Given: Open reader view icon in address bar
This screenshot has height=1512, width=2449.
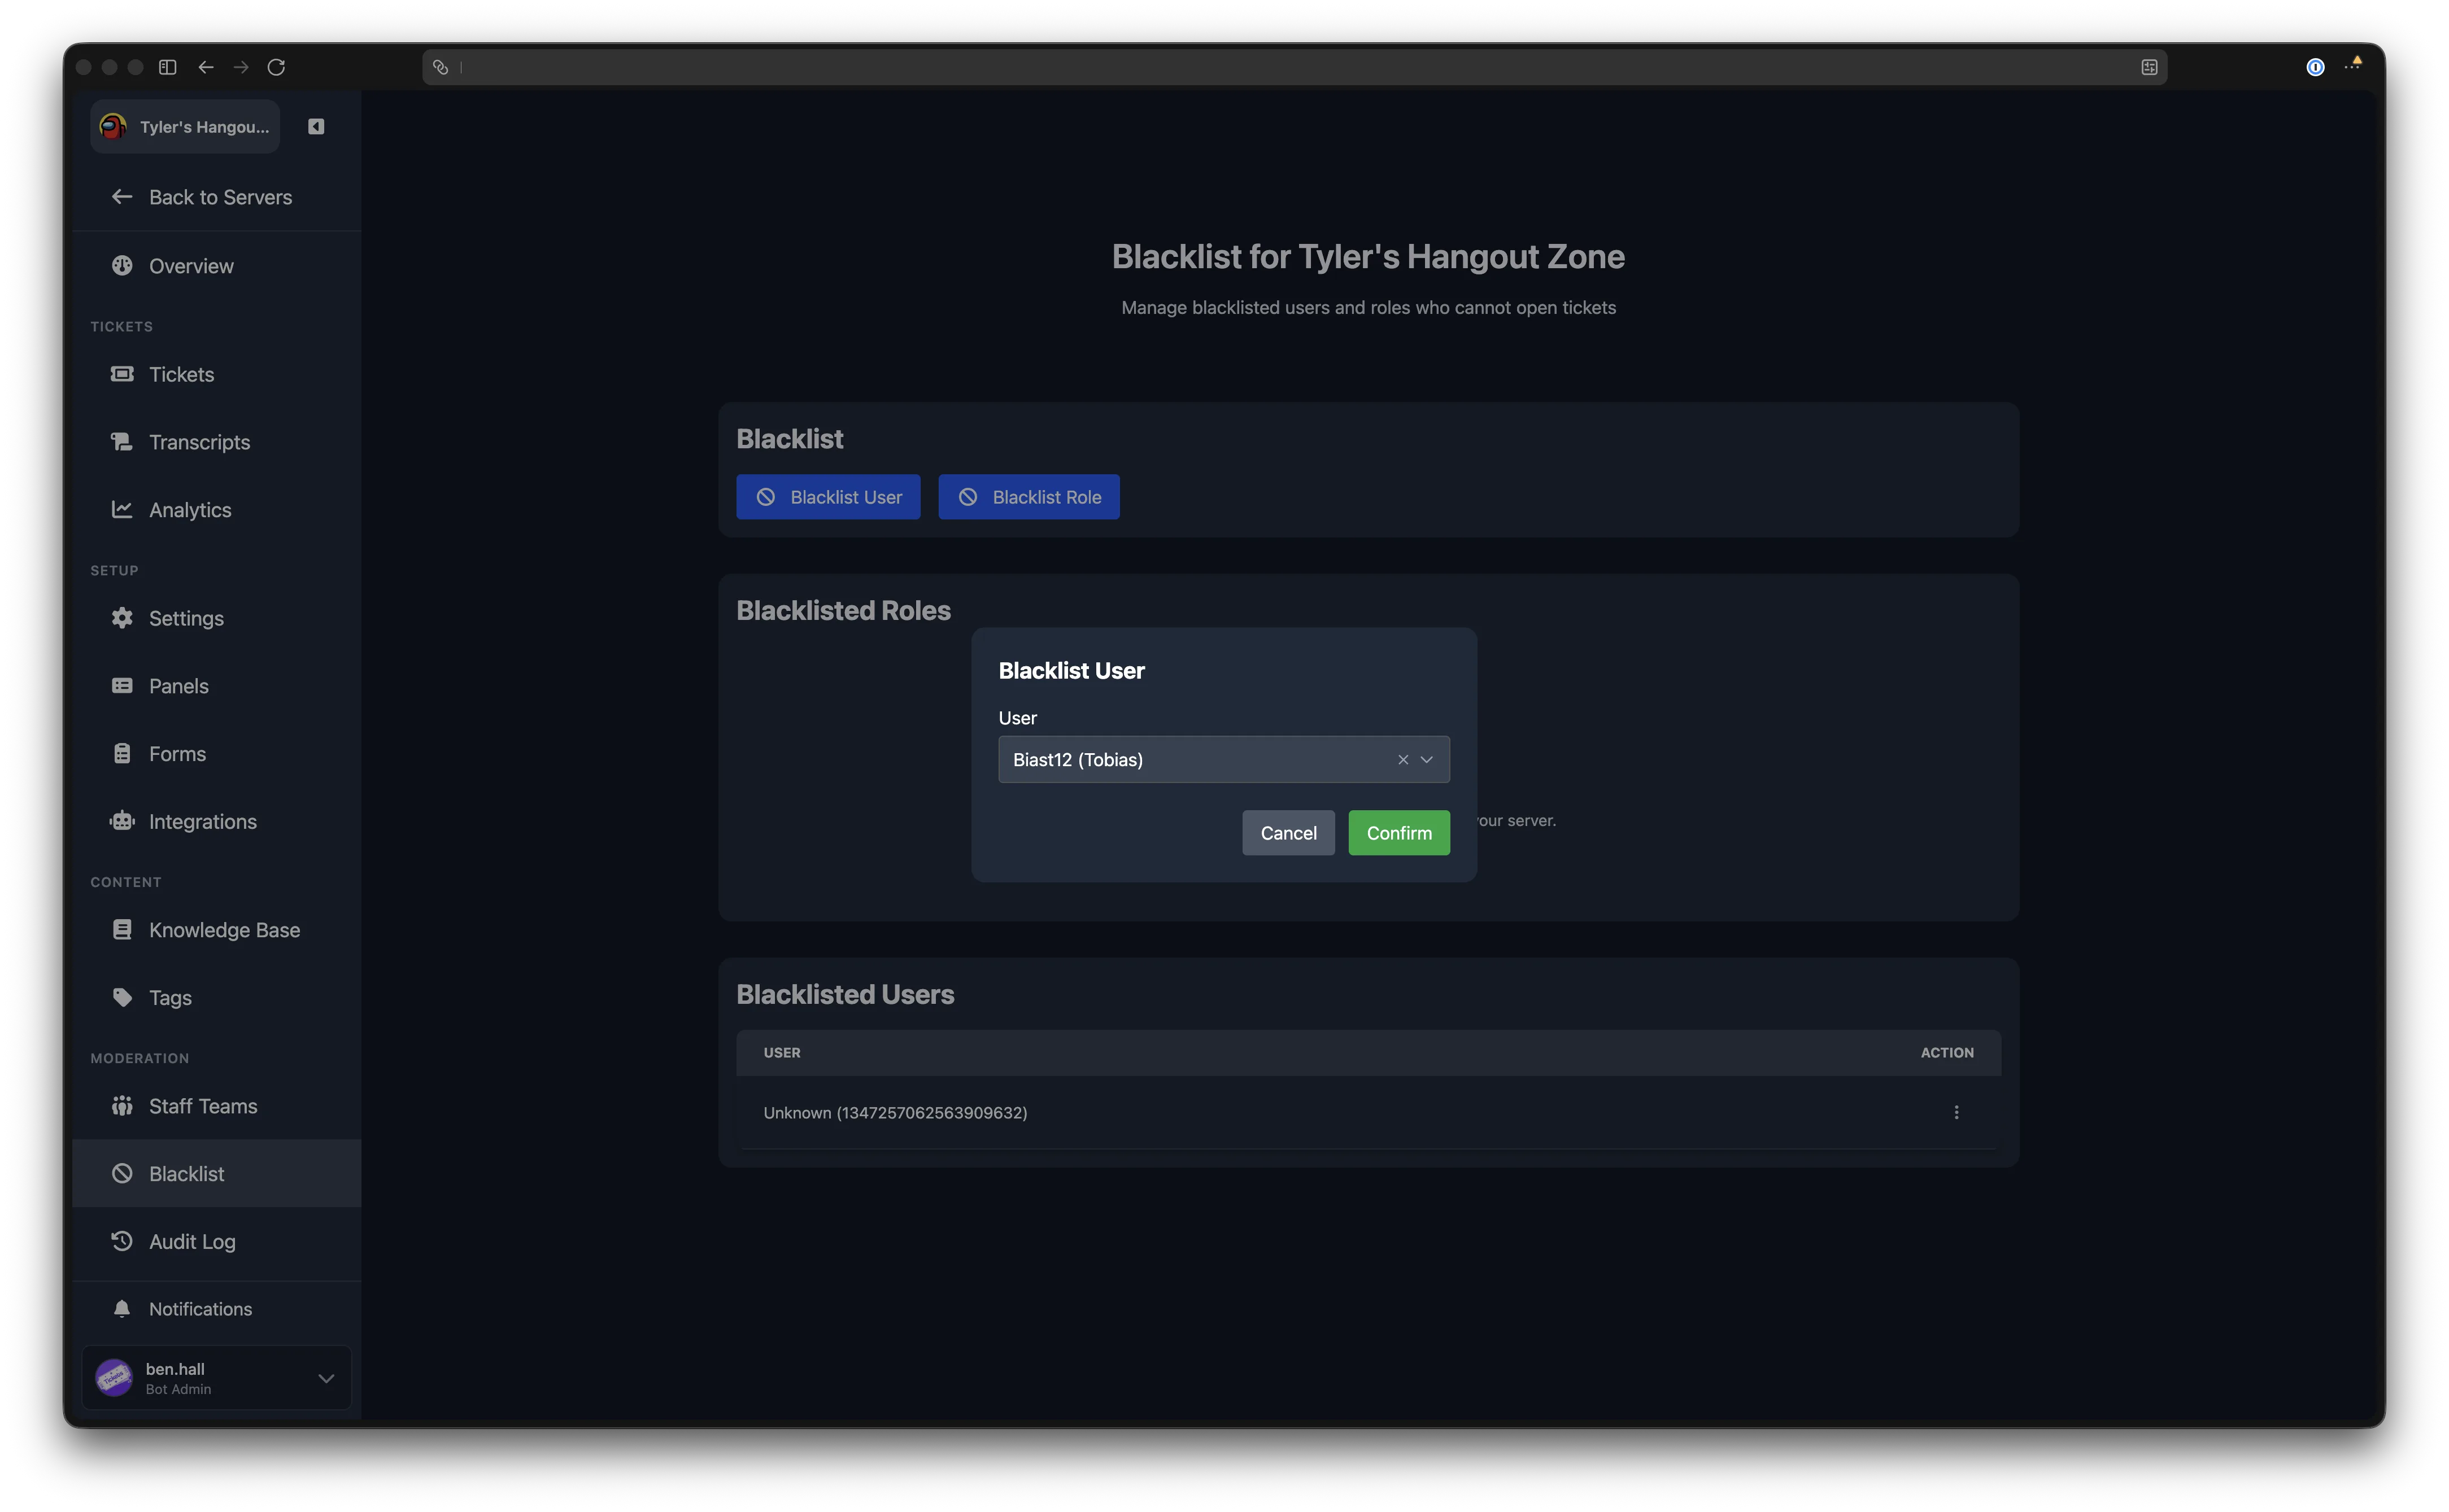Looking at the screenshot, I should [2149, 67].
